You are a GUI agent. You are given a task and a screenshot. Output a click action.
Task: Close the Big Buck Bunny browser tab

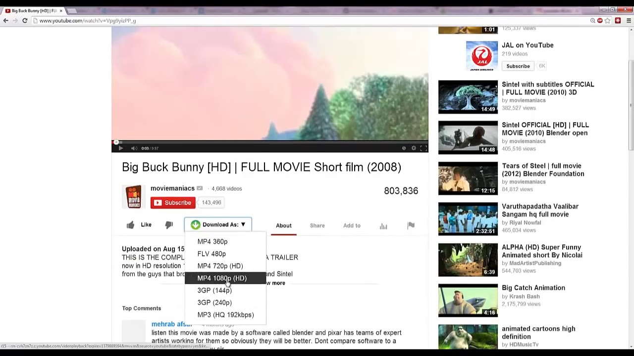point(61,10)
